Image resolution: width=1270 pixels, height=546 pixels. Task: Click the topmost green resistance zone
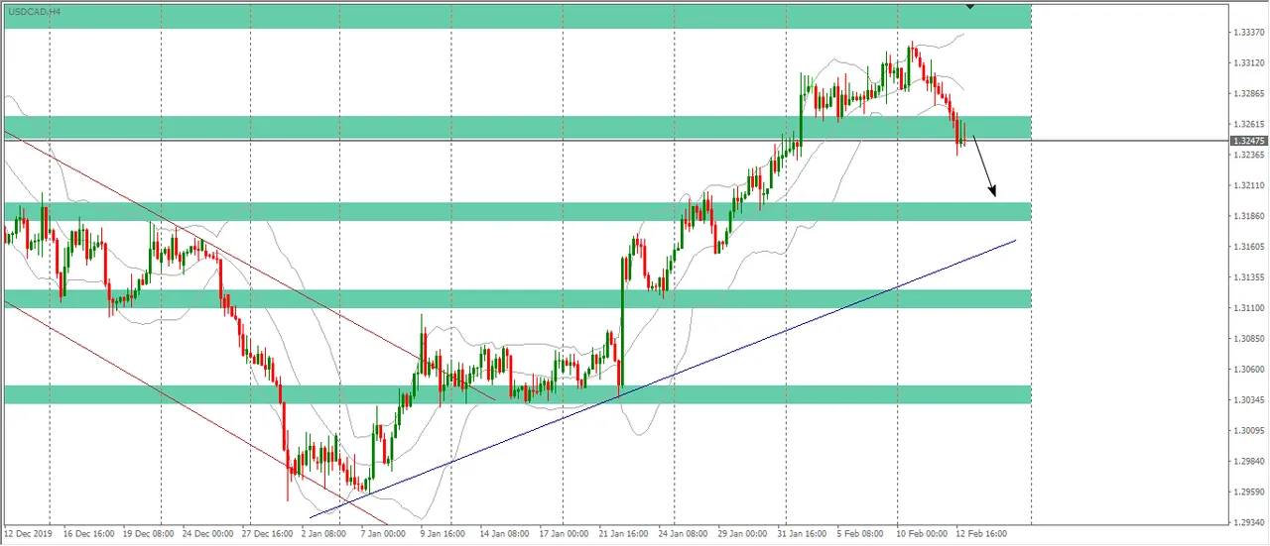[x=517, y=16]
